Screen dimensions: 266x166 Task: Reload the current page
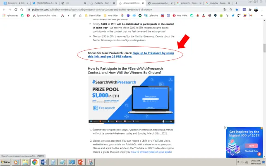[16, 9]
